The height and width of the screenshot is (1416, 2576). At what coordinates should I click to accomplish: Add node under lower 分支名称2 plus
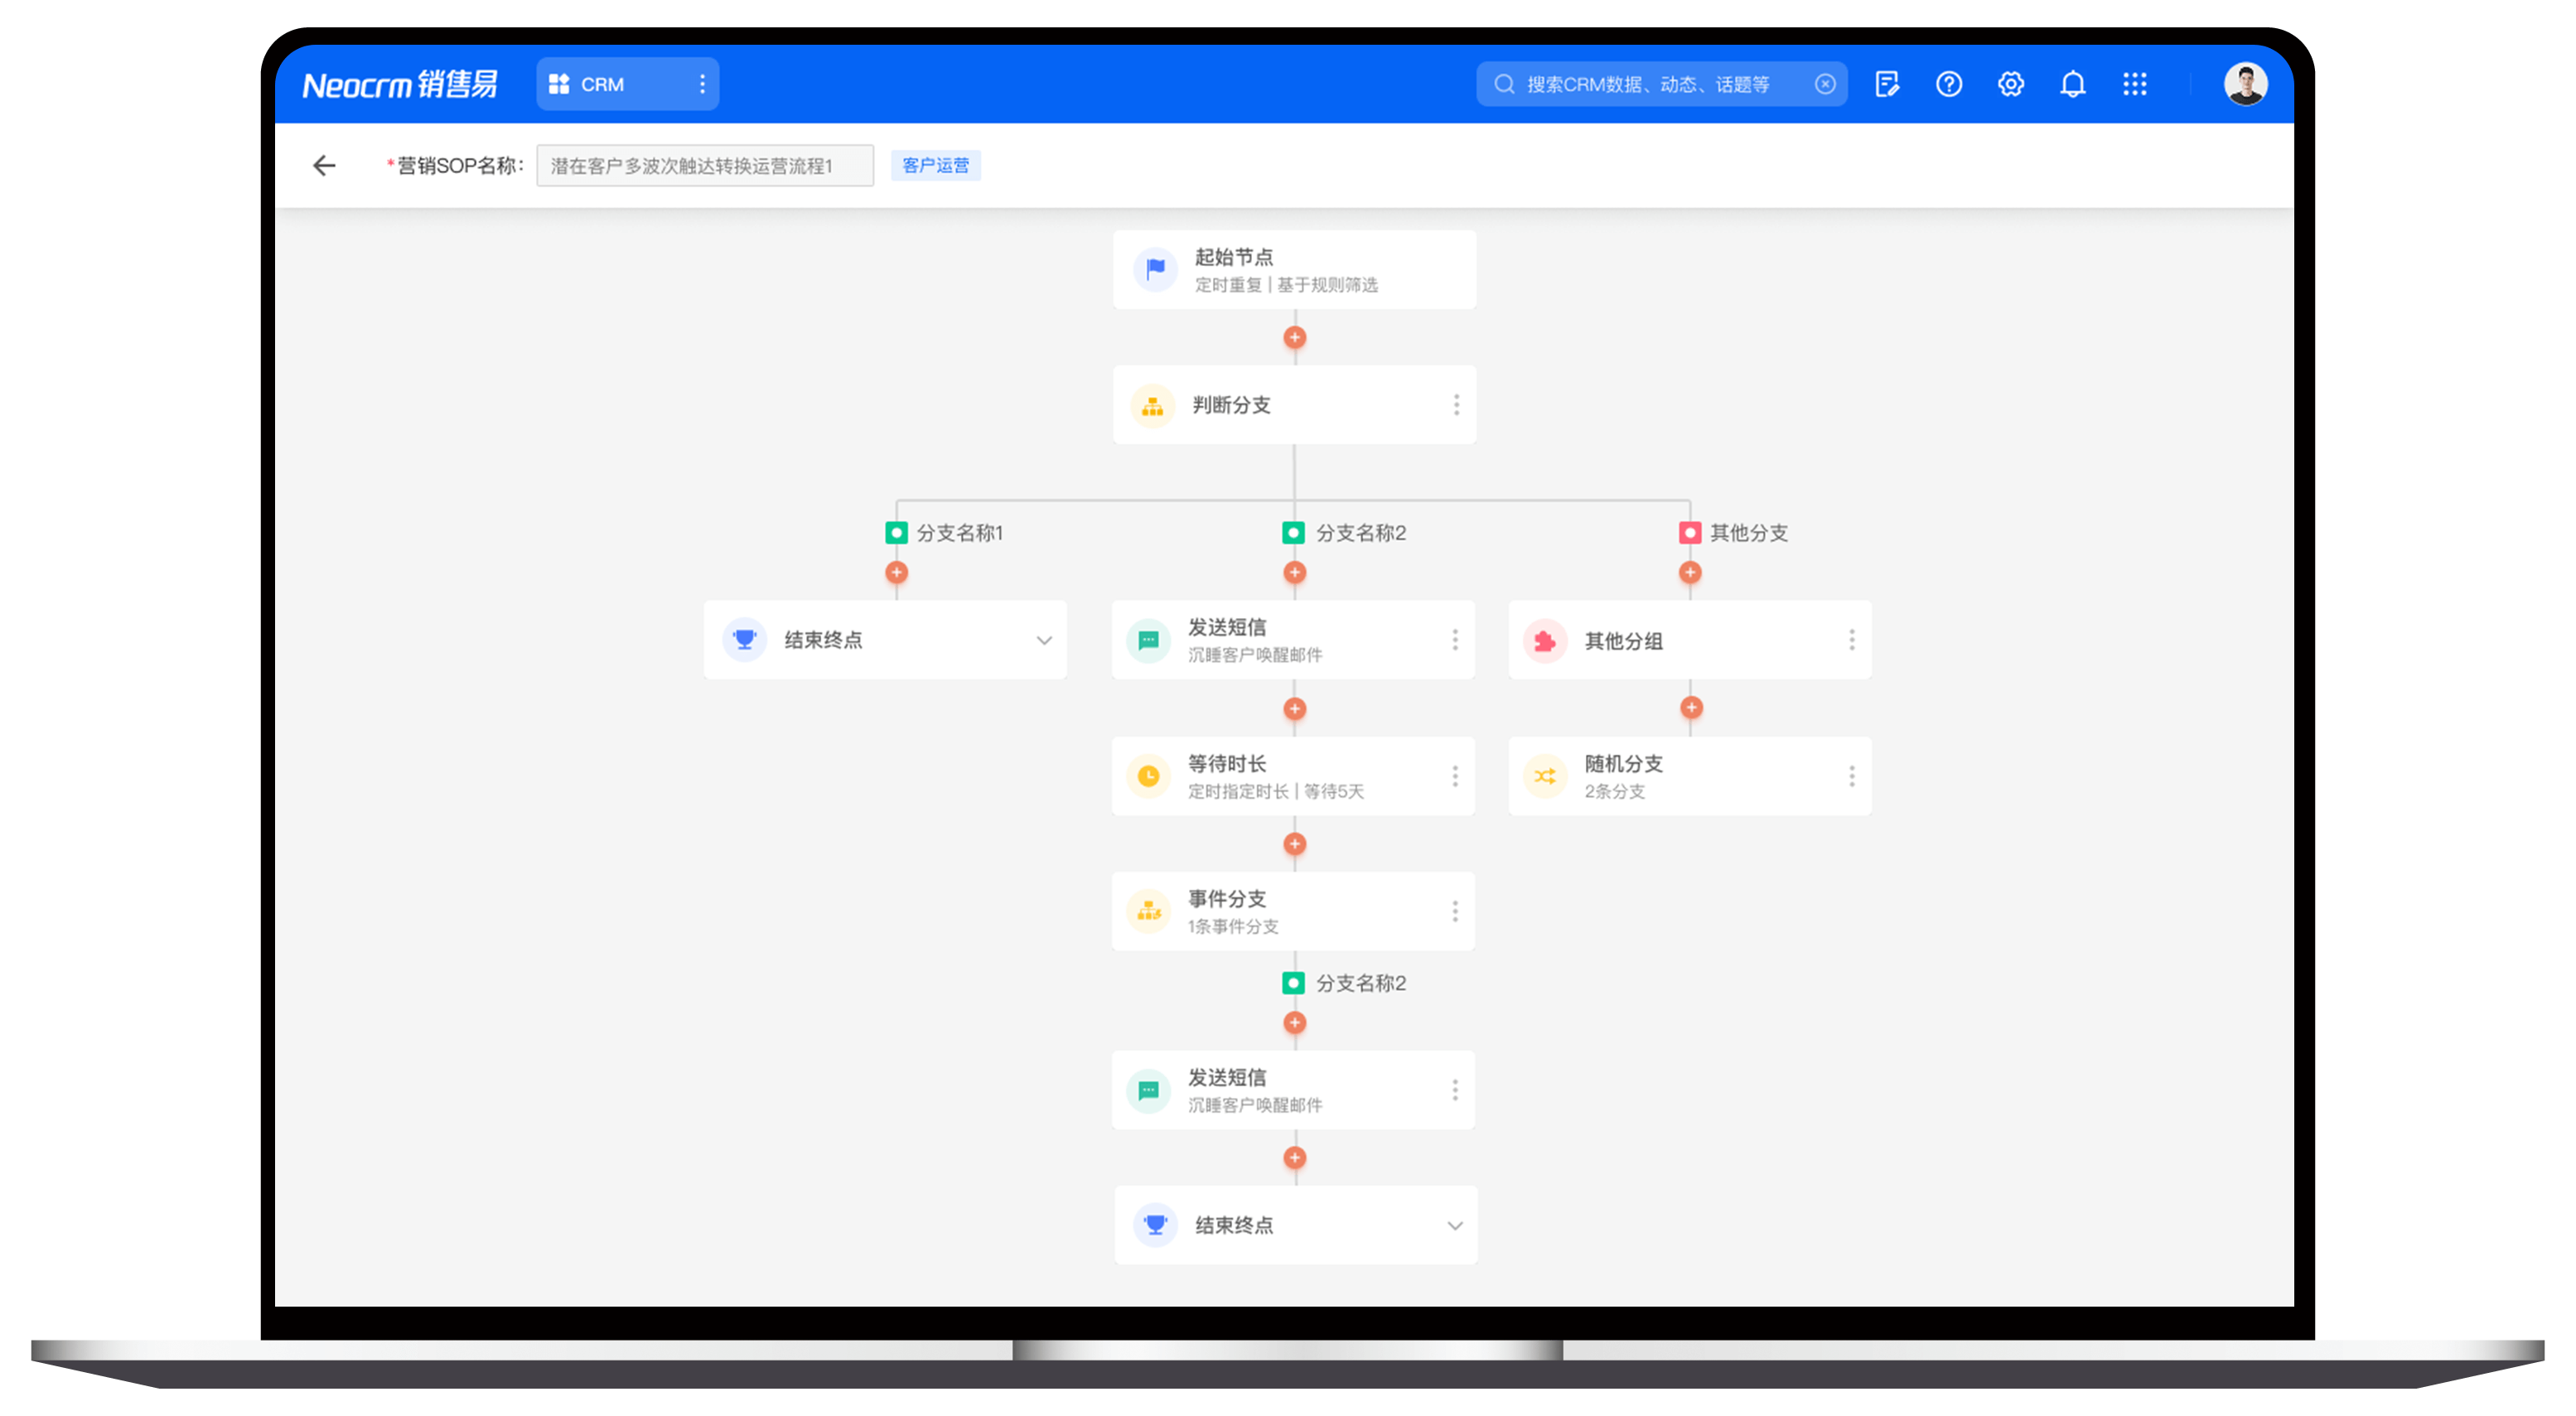(1294, 1022)
